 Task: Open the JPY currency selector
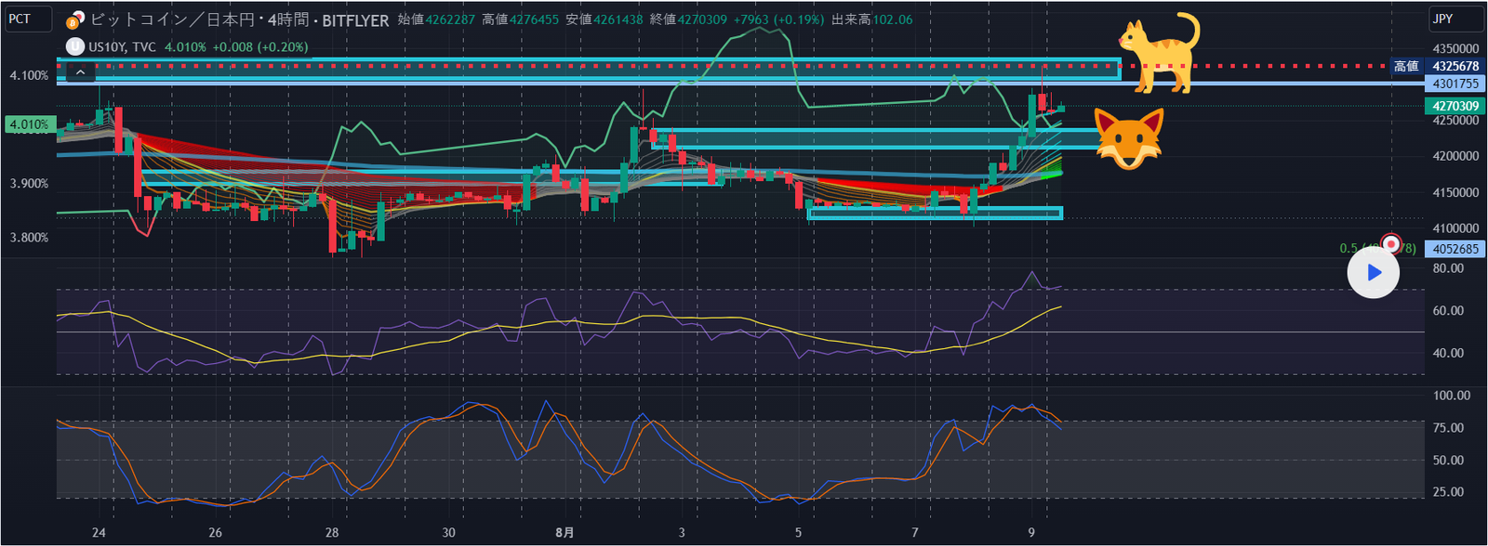pos(1455,19)
